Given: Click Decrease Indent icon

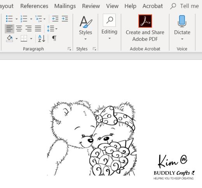Looking at the screenshot, I should (x=55, y=19).
